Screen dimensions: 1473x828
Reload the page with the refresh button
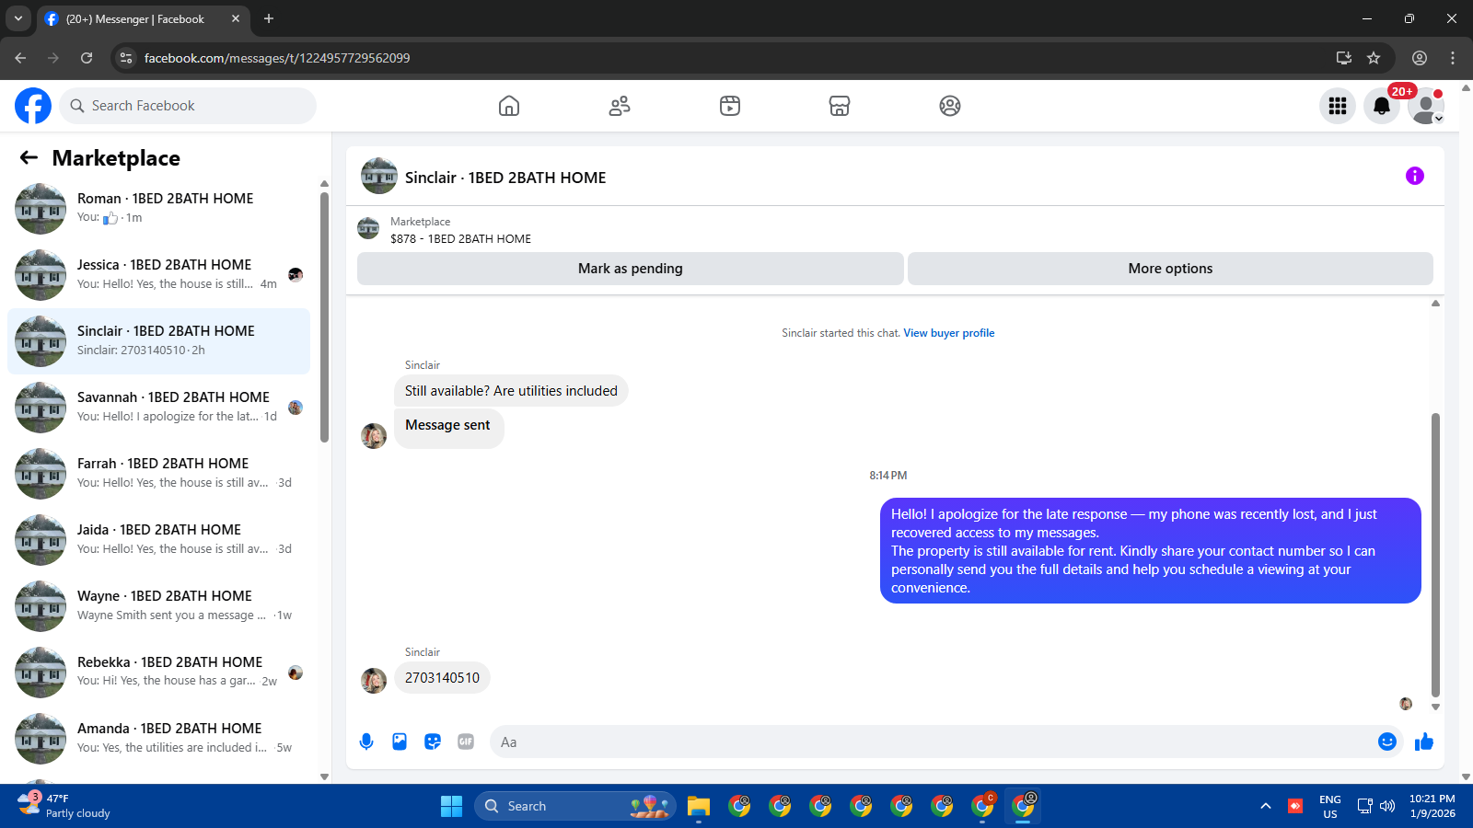tap(87, 58)
